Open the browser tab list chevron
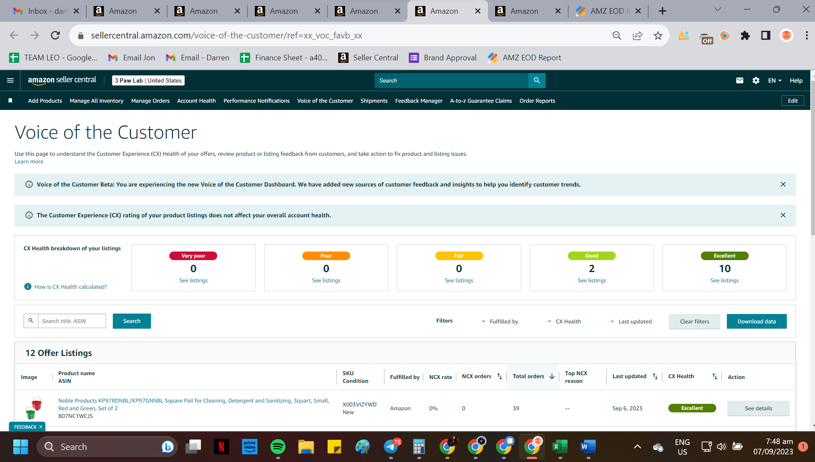Screen dimensions: 815x462 coord(718,10)
